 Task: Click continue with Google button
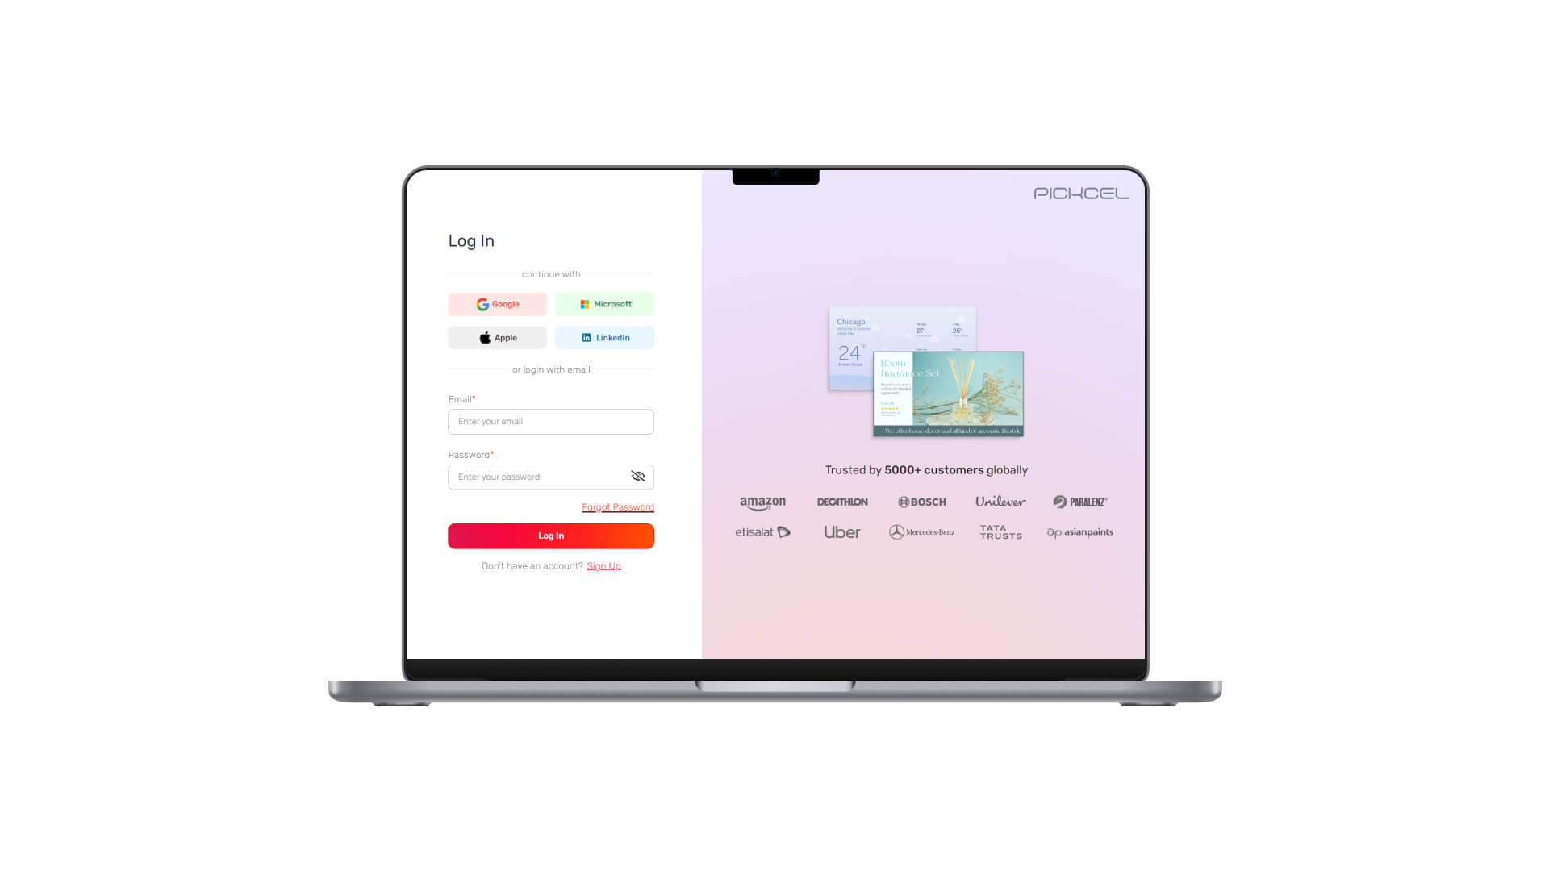pyautogui.click(x=497, y=304)
